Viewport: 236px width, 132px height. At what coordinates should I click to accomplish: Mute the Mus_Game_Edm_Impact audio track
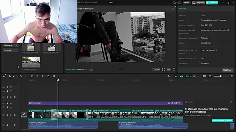pos(14,125)
